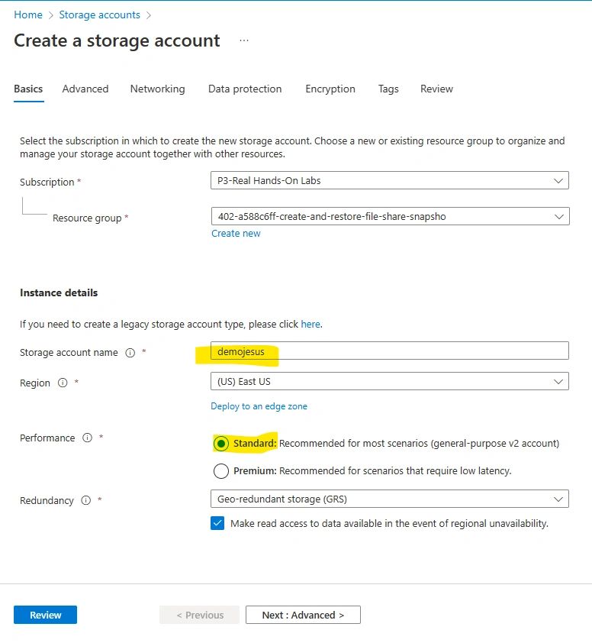Image resolution: width=592 pixels, height=643 pixels.
Task: Uncheck the read access availability checkbox
Action: pyautogui.click(x=217, y=524)
